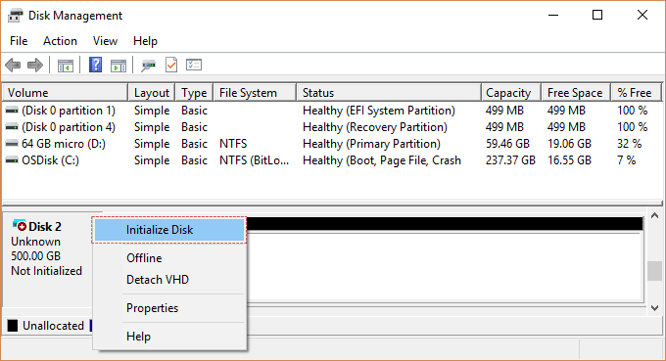666x361 pixels.
Task: Click the 7 % free value
Action: 626,160
